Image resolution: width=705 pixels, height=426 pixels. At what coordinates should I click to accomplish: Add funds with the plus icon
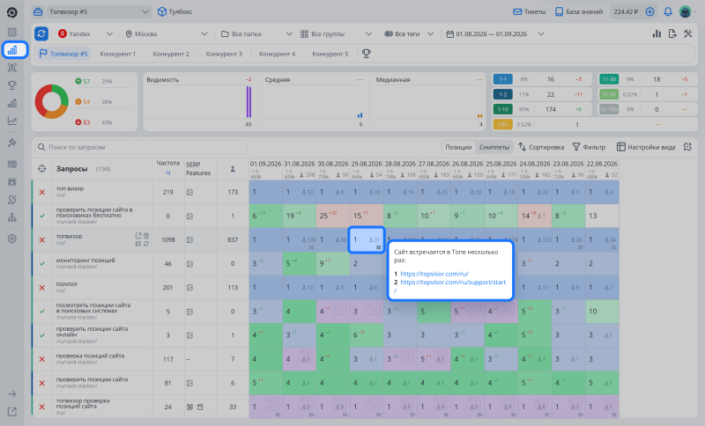(x=649, y=11)
